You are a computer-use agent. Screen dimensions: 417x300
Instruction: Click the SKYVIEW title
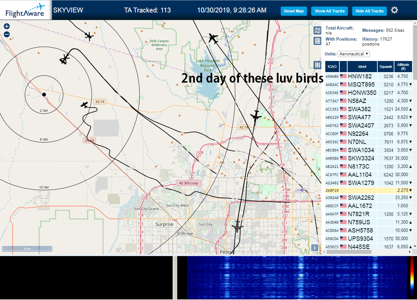pyautogui.click(x=68, y=10)
